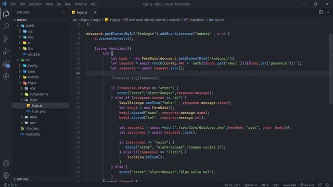Screen dimensions: 333x187
Task: Expand the js folder
Action: (41, 43)
